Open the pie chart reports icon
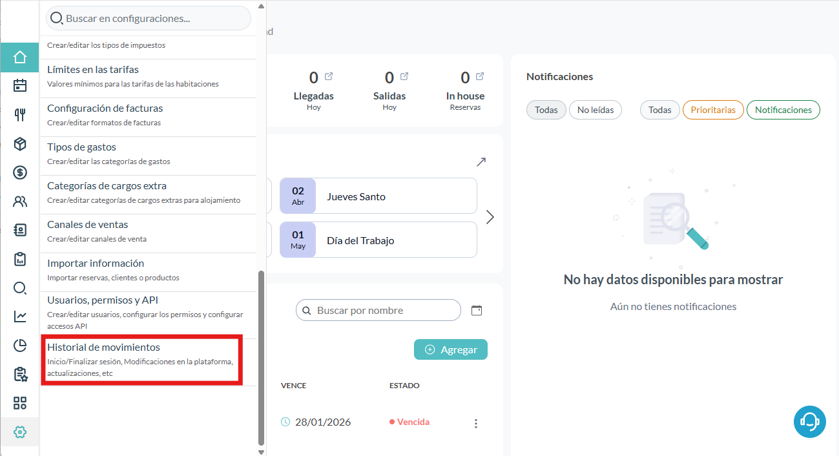Image resolution: width=839 pixels, height=456 pixels. [20, 346]
